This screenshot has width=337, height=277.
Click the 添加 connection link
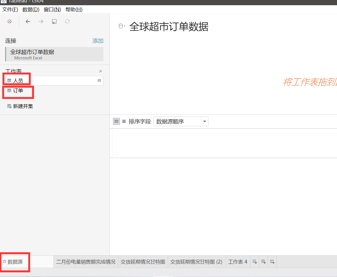pyautogui.click(x=98, y=41)
